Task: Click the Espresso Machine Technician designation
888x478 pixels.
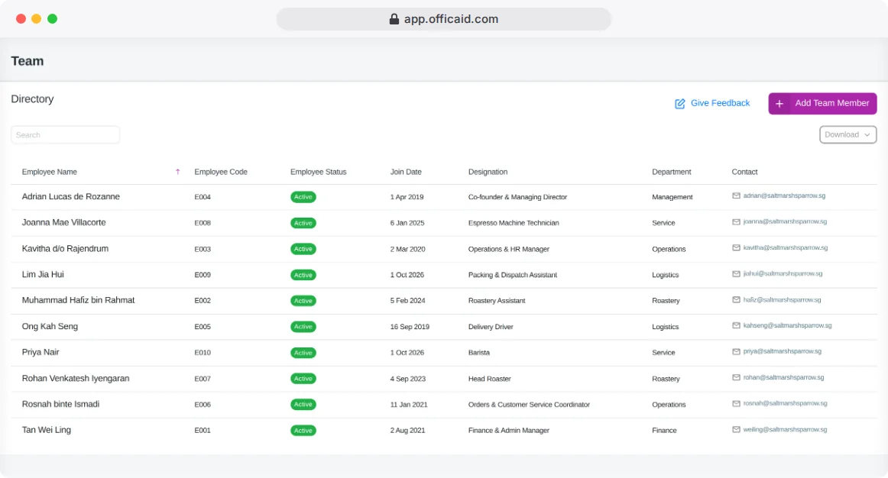Action: pyautogui.click(x=514, y=223)
